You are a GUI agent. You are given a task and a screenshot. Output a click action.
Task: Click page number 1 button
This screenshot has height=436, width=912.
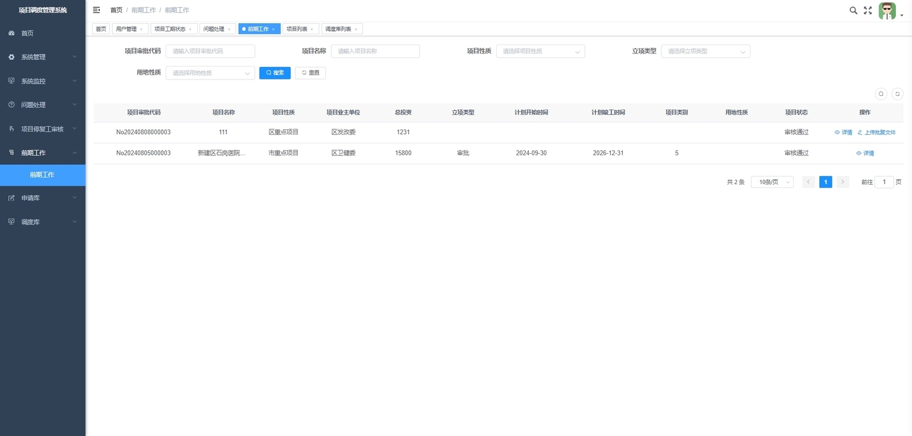point(825,182)
